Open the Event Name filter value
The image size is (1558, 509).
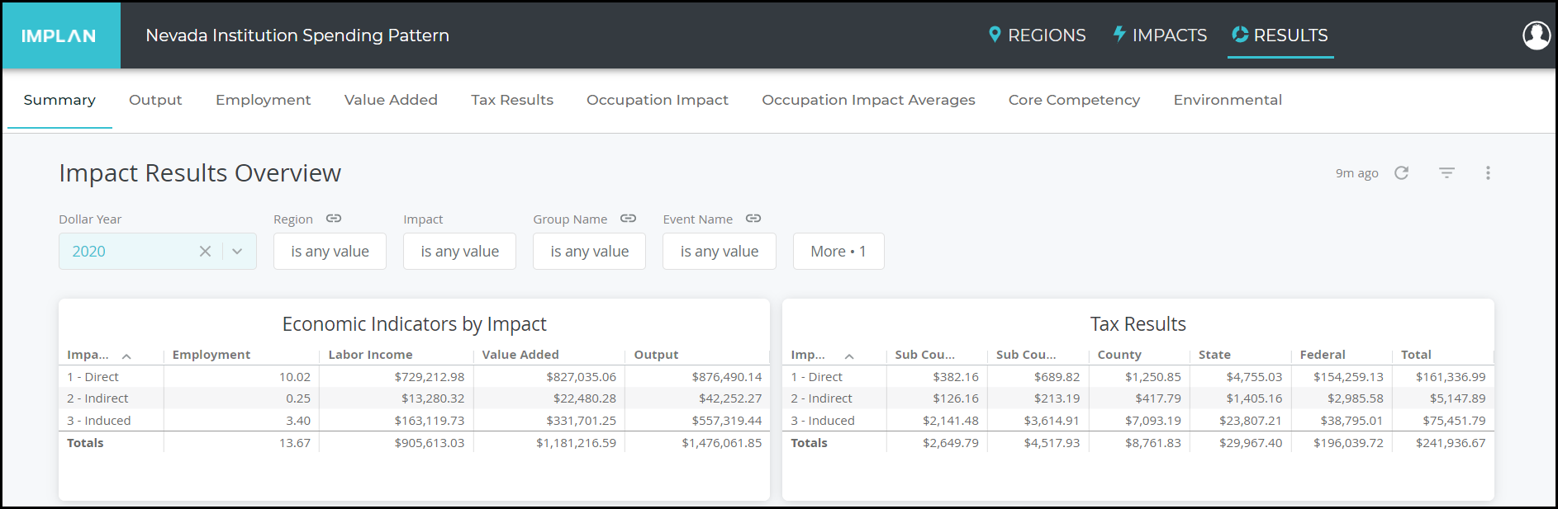(x=720, y=252)
